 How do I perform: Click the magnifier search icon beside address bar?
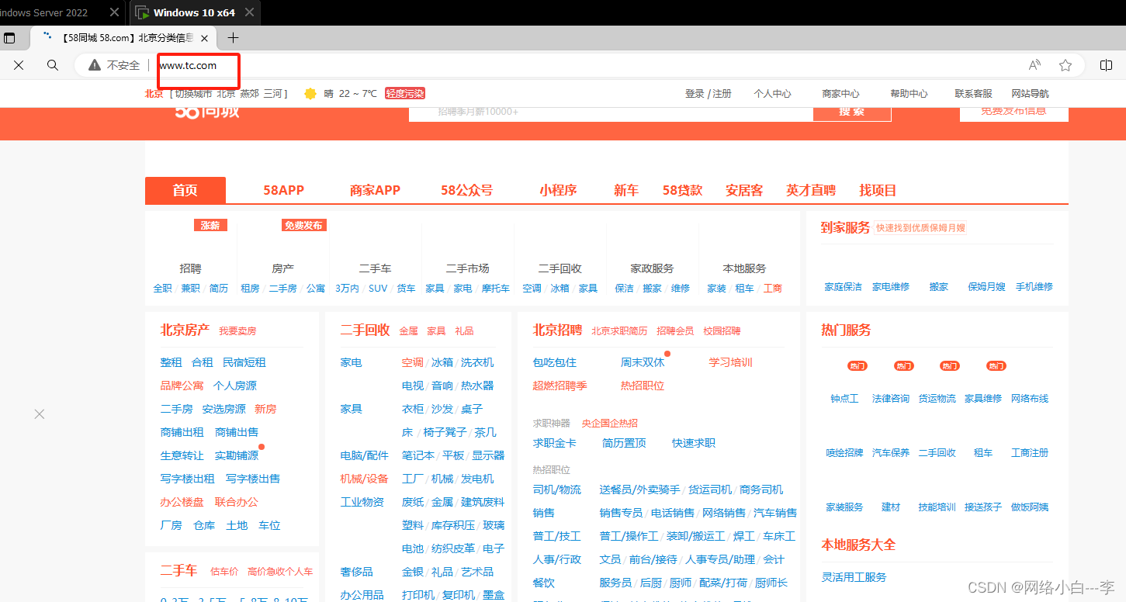pyautogui.click(x=53, y=65)
